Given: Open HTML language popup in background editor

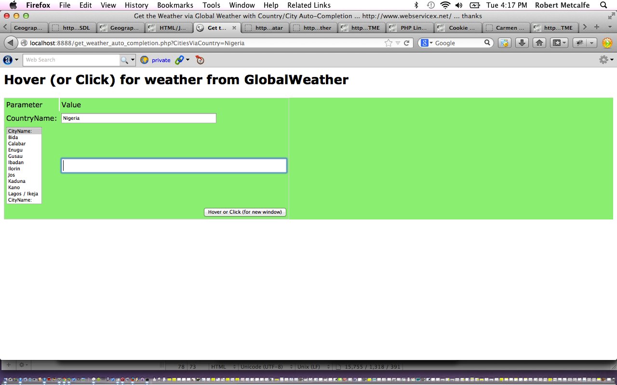Looking at the screenshot, I should tap(223, 367).
